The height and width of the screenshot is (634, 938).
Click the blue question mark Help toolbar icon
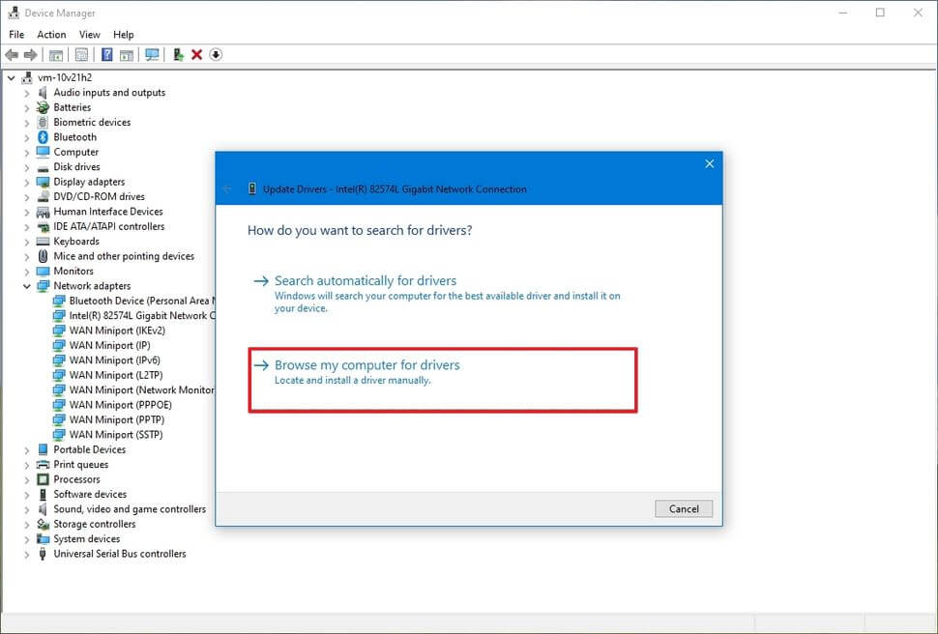click(107, 55)
